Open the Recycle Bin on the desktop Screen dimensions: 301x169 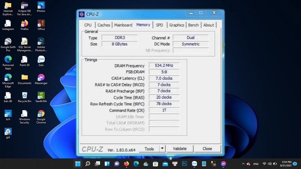click(x=24, y=96)
